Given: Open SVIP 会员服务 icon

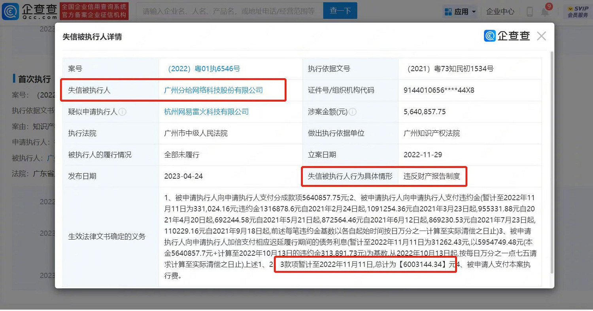Looking at the screenshot, I should 578,12.
